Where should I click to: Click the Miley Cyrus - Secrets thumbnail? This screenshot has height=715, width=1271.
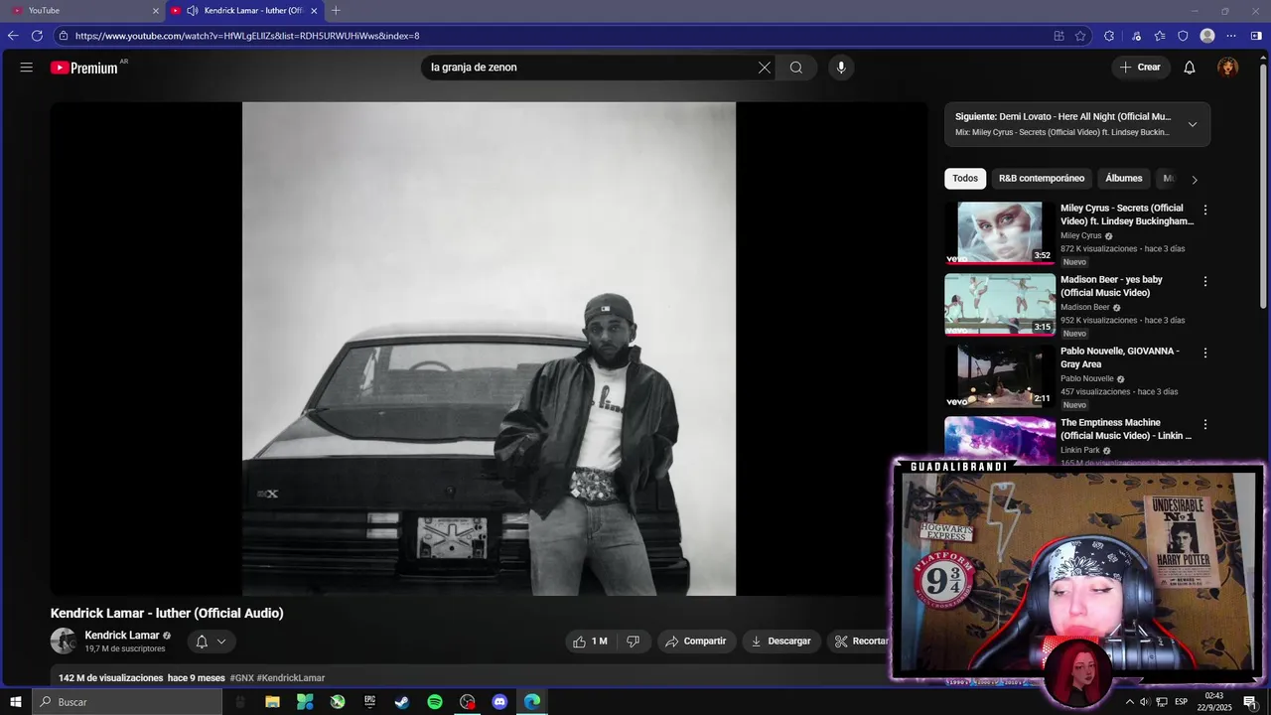pos(1000,233)
